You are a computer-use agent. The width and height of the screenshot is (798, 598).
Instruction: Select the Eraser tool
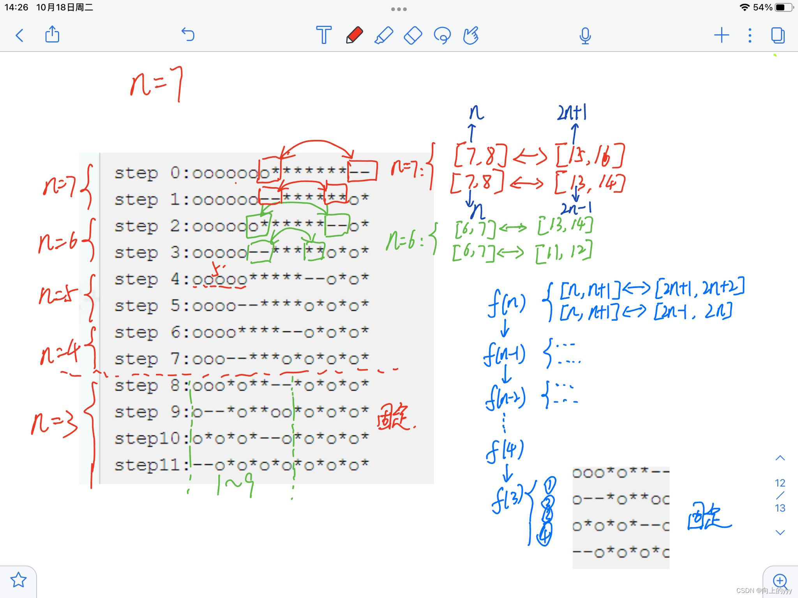point(413,35)
